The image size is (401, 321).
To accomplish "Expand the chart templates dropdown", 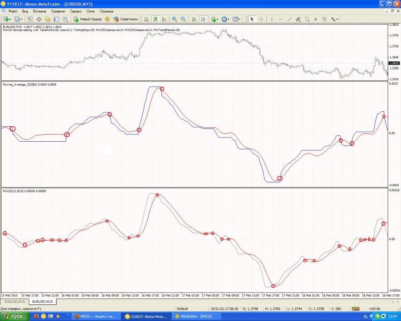I will pyautogui.click(x=241, y=19).
